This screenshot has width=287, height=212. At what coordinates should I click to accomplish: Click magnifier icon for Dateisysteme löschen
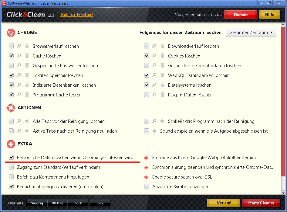154,85
